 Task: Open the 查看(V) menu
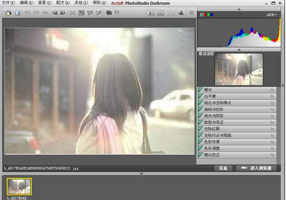pyautogui.click(x=45, y=3)
